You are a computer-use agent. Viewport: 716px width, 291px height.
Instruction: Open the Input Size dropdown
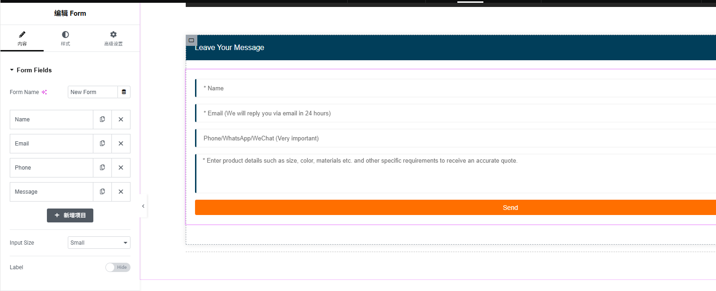[99, 243]
